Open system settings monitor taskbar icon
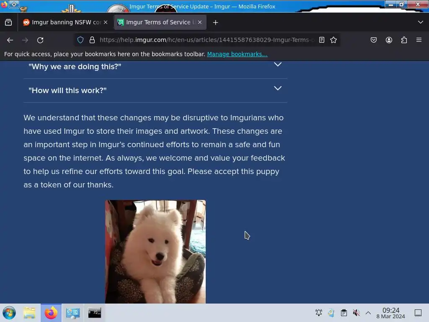Screen dimensions: 429x322 pyautogui.click(x=73, y=313)
